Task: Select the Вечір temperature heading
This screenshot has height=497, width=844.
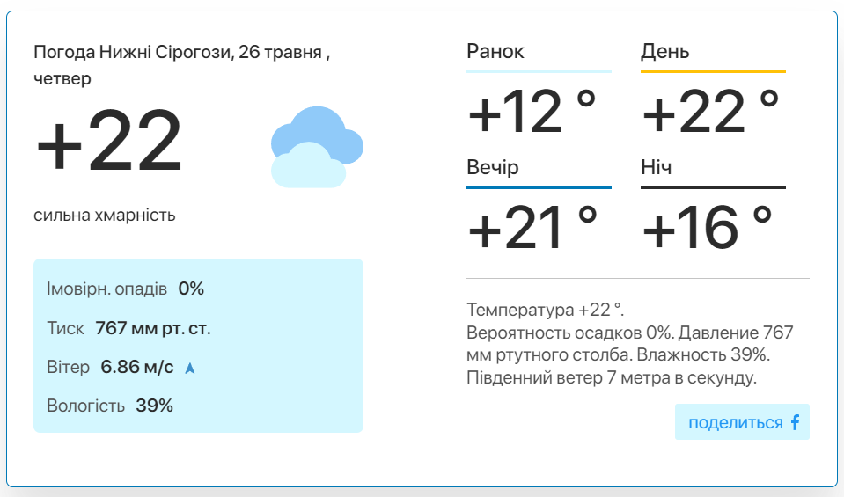Action: point(493,167)
